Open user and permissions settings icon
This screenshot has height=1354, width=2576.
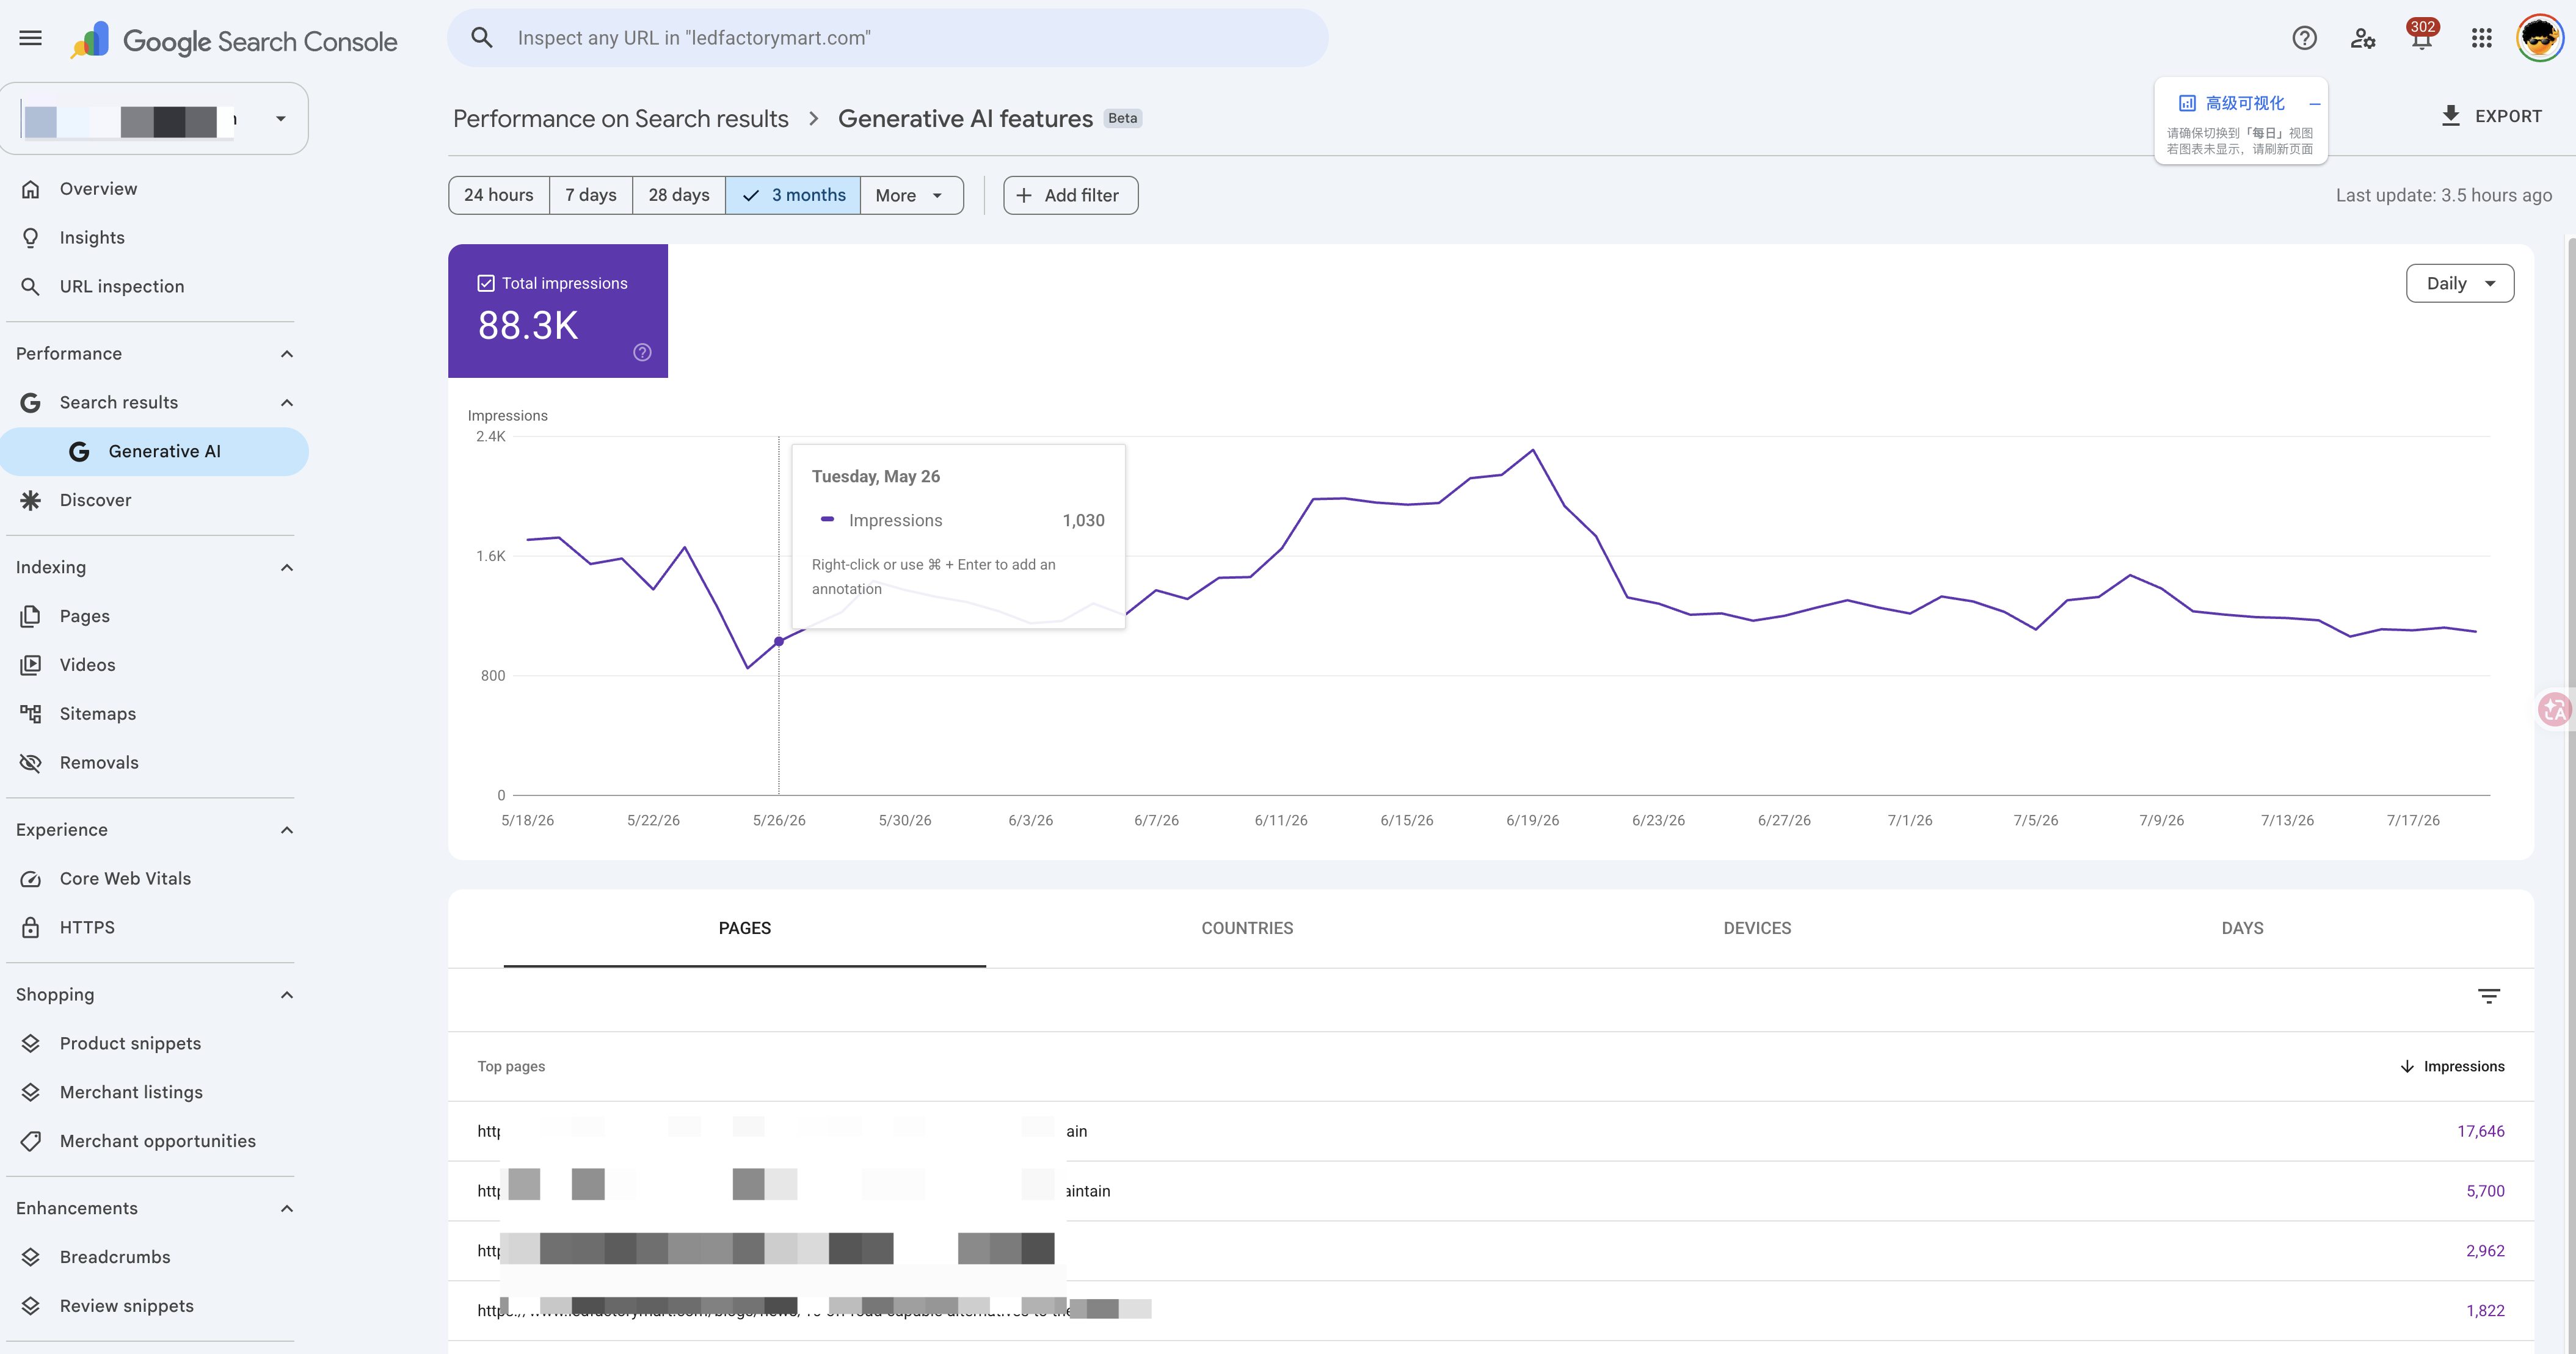pyautogui.click(x=2363, y=38)
